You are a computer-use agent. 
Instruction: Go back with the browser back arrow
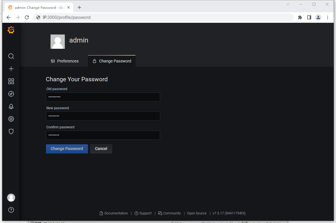(x=9, y=17)
